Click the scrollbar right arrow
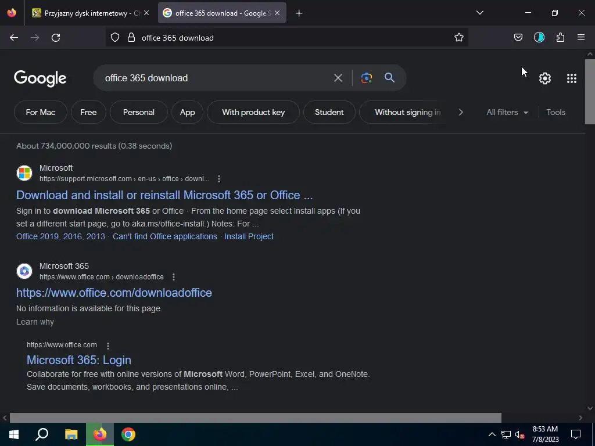 pyautogui.click(x=580, y=418)
